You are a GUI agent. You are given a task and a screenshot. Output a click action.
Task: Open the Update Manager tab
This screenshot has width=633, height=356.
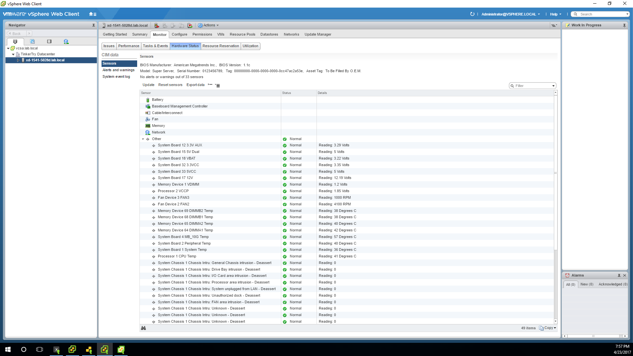(318, 34)
